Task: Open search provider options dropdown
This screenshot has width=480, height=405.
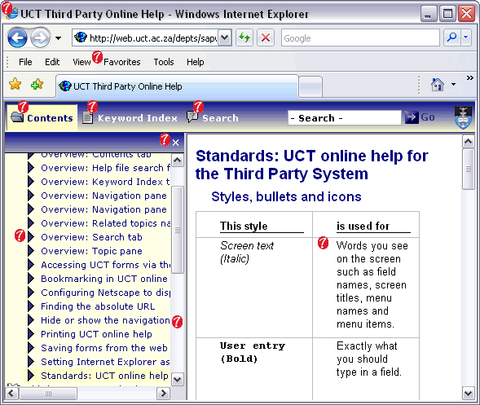Action: [466, 38]
